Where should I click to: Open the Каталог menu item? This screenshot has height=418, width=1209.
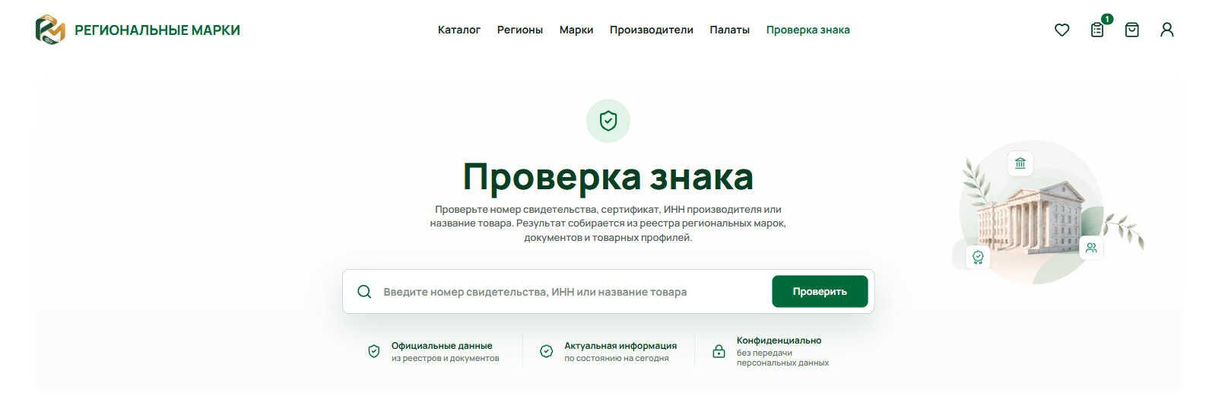459,30
